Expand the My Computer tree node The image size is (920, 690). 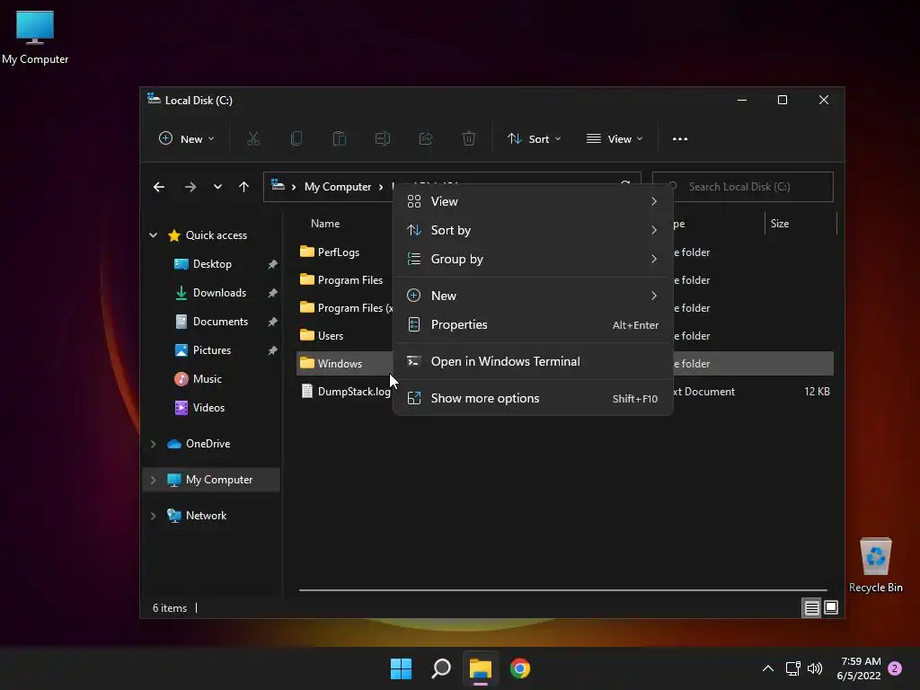tap(153, 480)
